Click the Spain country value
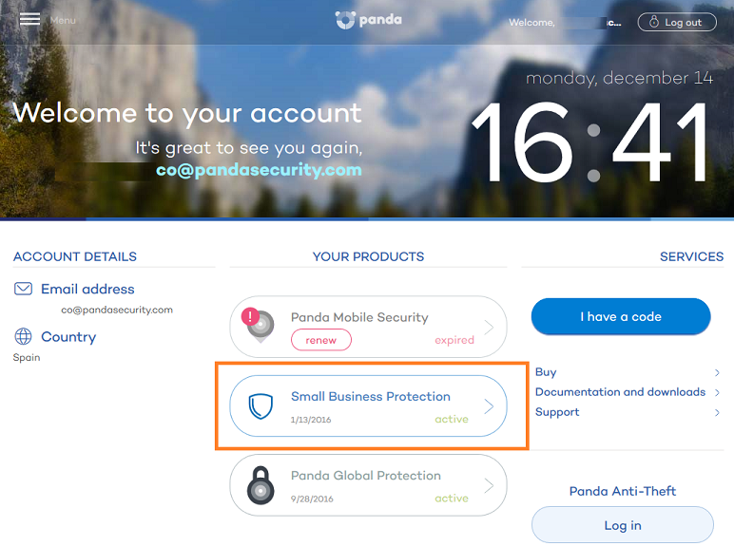 tap(27, 358)
